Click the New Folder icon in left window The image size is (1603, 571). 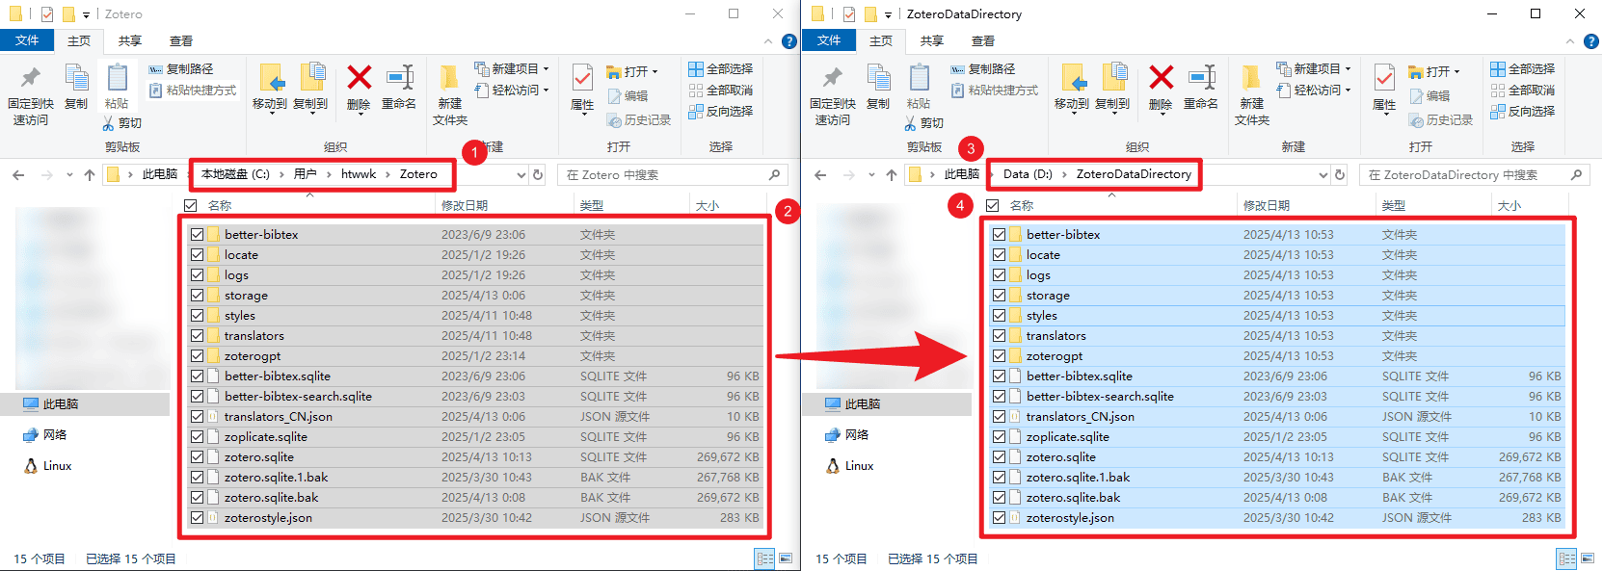point(449,91)
